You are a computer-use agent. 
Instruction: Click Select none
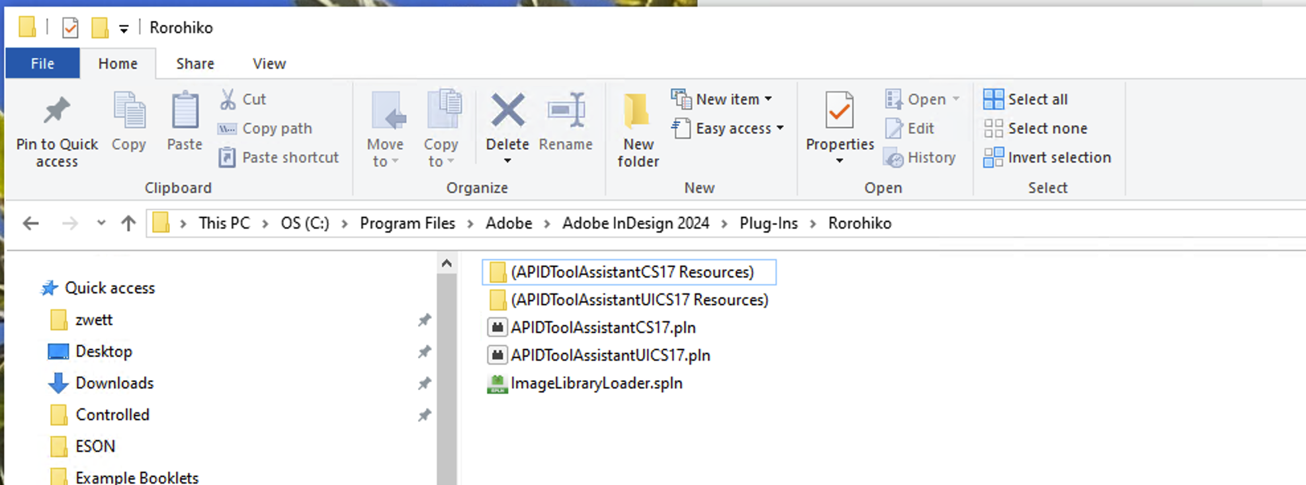tap(1035, 128)
